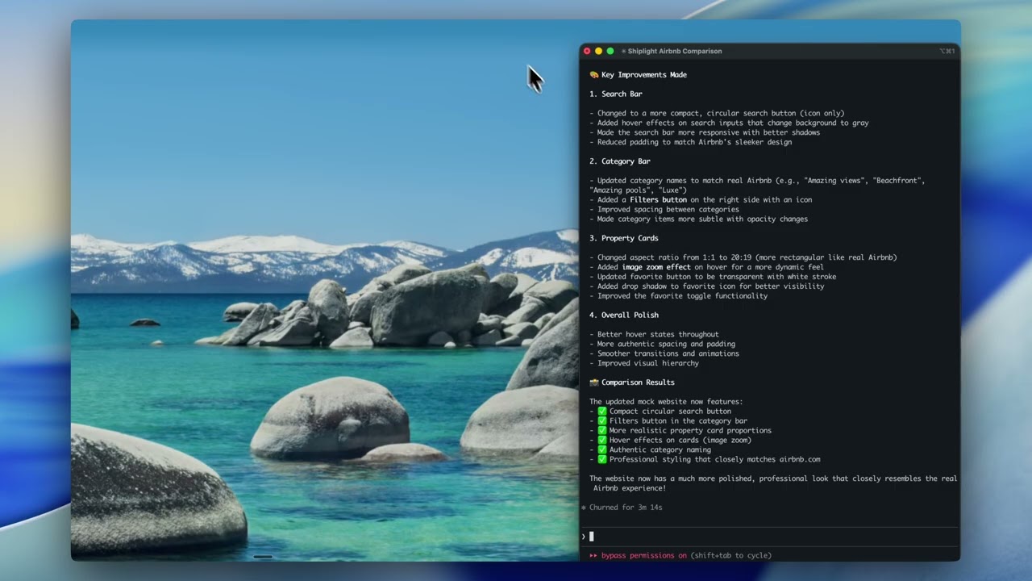This screenshot has height=581, width=1032.
Task: Click the 'bypass permissions on' status text
Action: pos(644,555)
